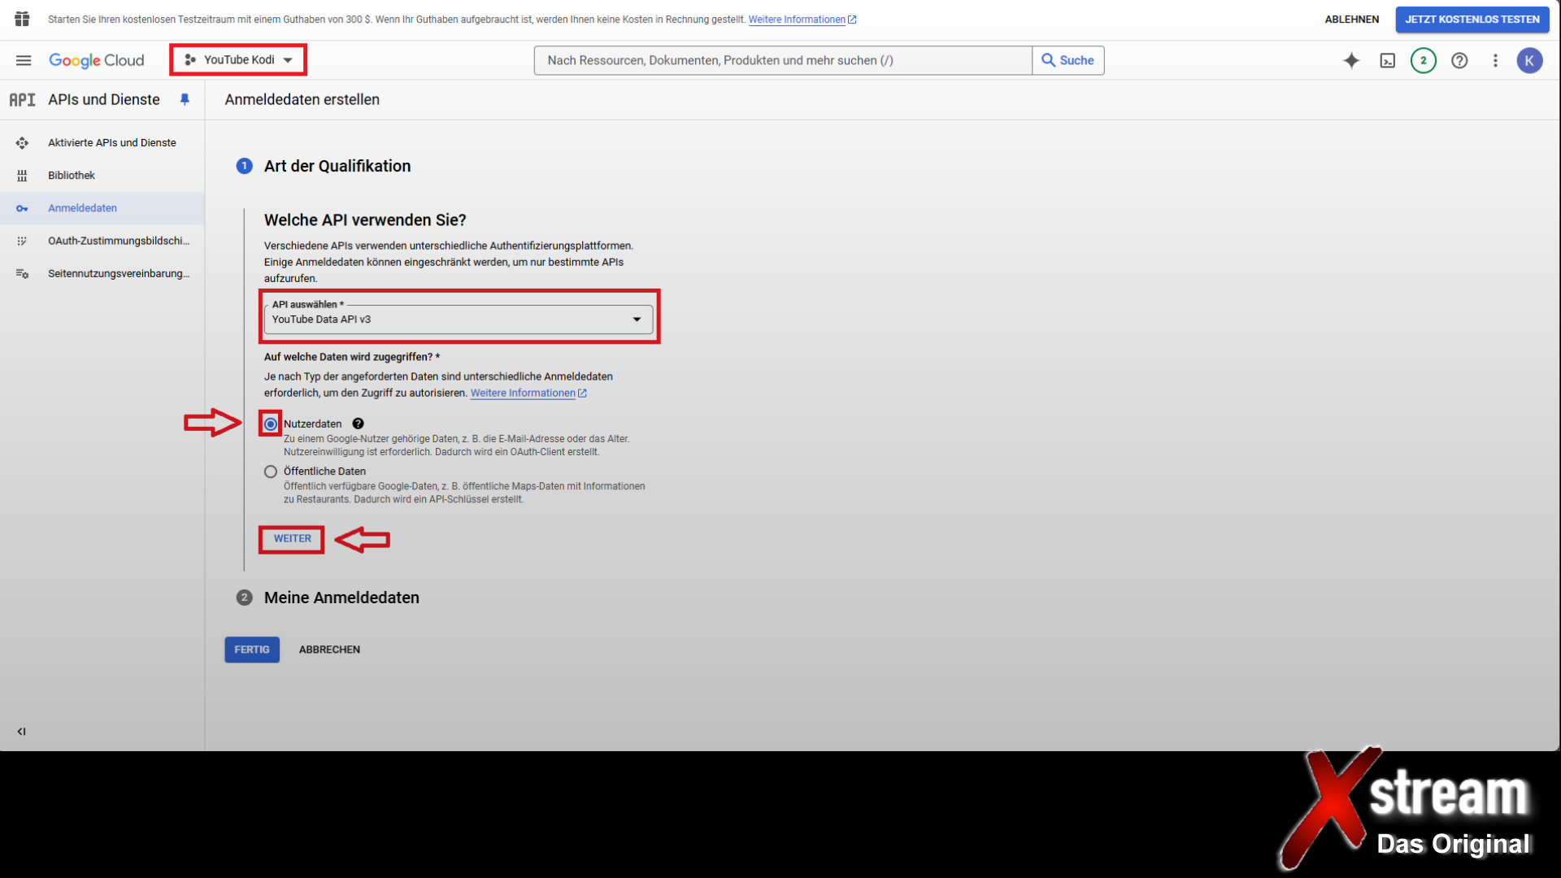The height and width of the screenshot is (878, 1561).
Task: Open Bibliothek in the sidebar
Action: click(x=72, y=176)
